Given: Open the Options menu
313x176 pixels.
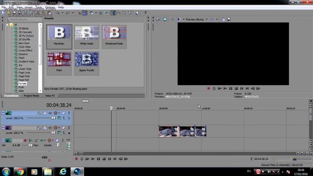Looking at the screenshot, I should click(50, 7).
